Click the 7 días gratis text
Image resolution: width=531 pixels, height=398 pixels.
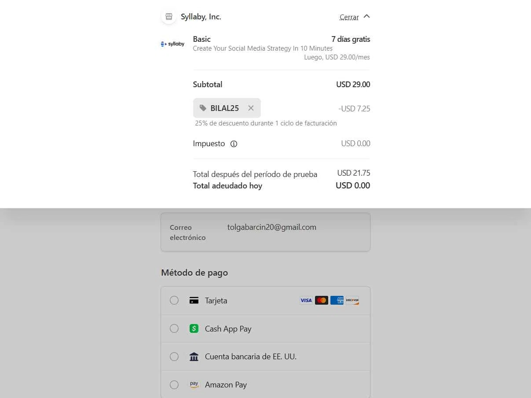pyautogui.click(x=351, y=39)
